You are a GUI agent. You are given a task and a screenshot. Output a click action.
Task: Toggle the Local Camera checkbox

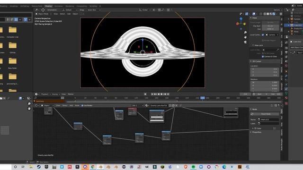pyautogui.click(x=263, y=35)
